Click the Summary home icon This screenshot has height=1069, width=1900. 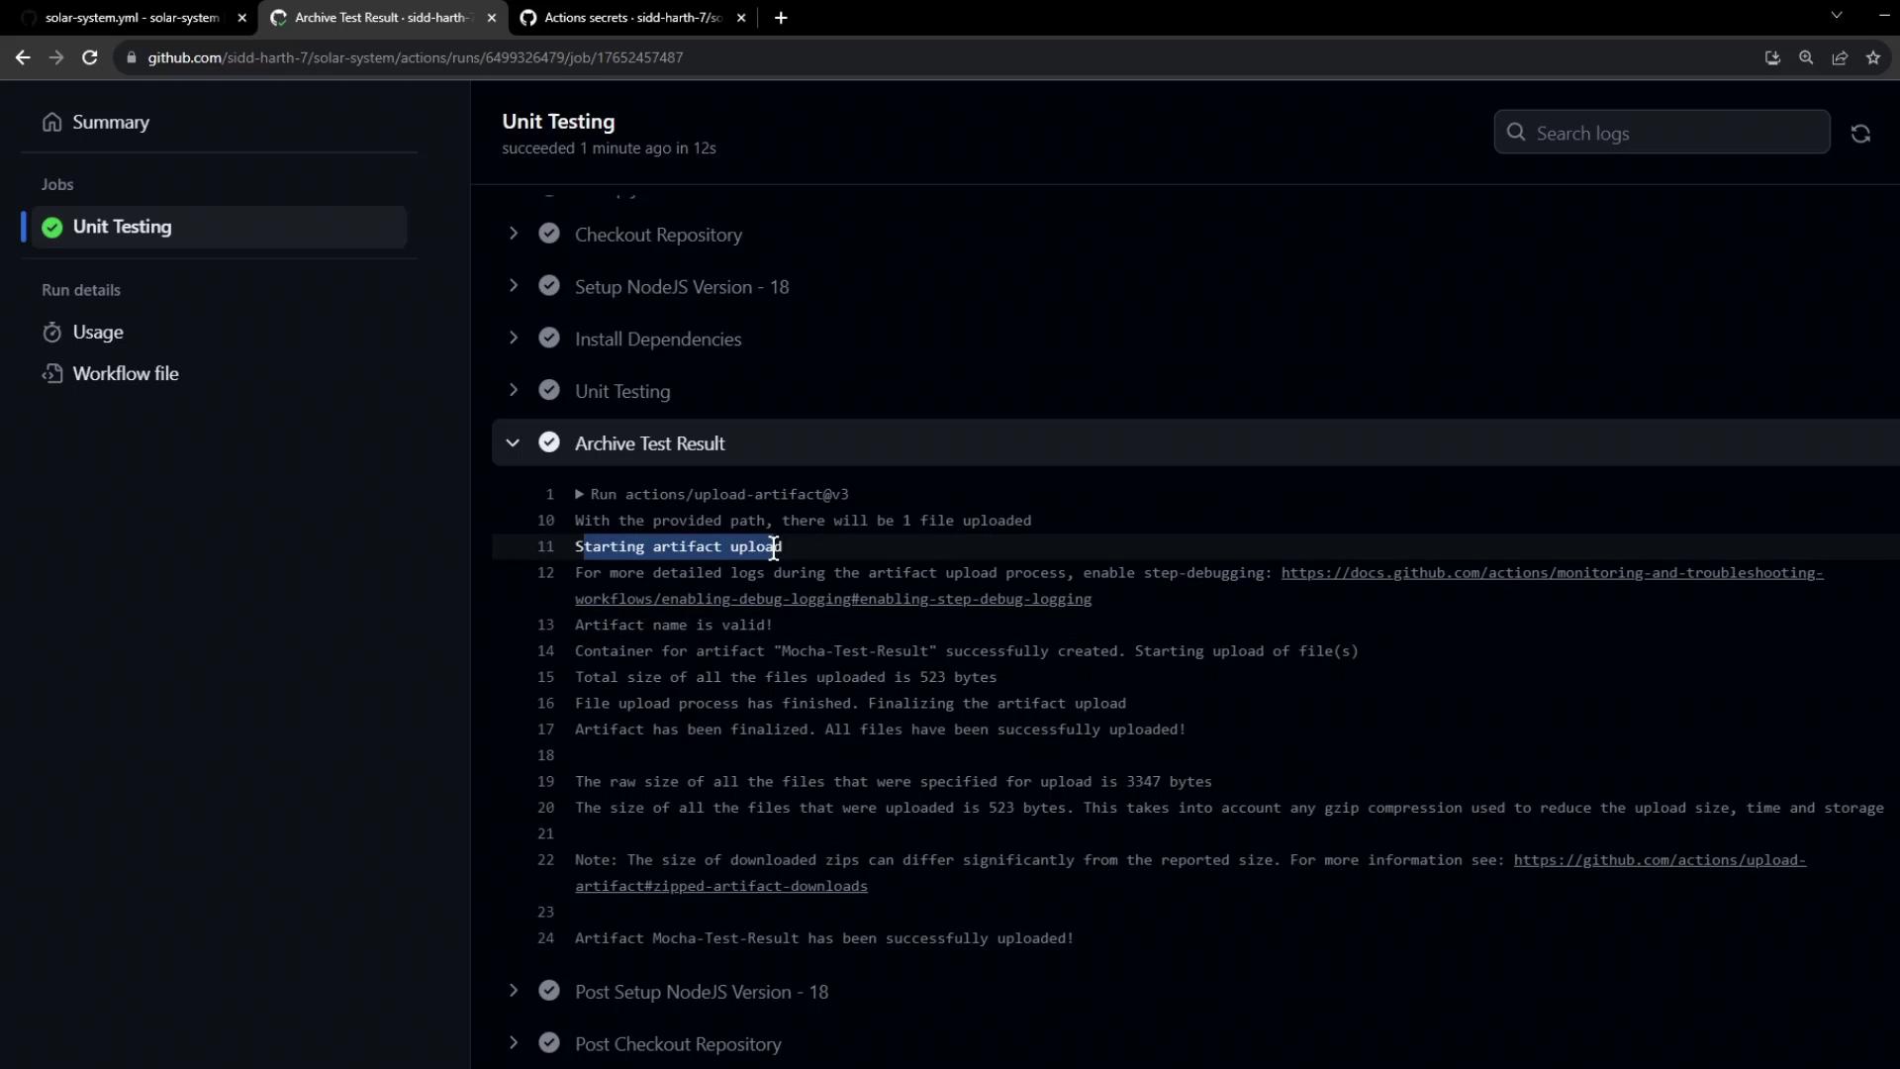[x=52, y=122]
